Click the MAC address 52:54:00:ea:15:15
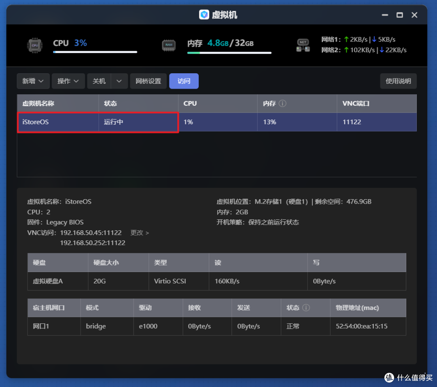The width and height of the screenshot is (437, 387). [361, 326]
